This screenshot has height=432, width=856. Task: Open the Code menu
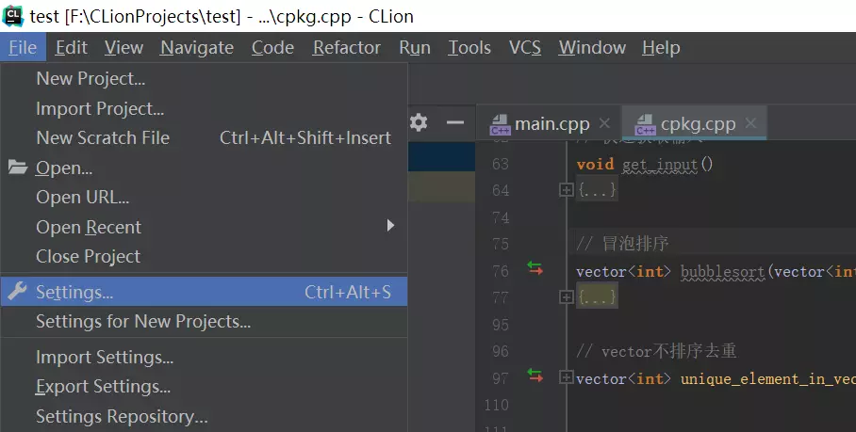273,48
